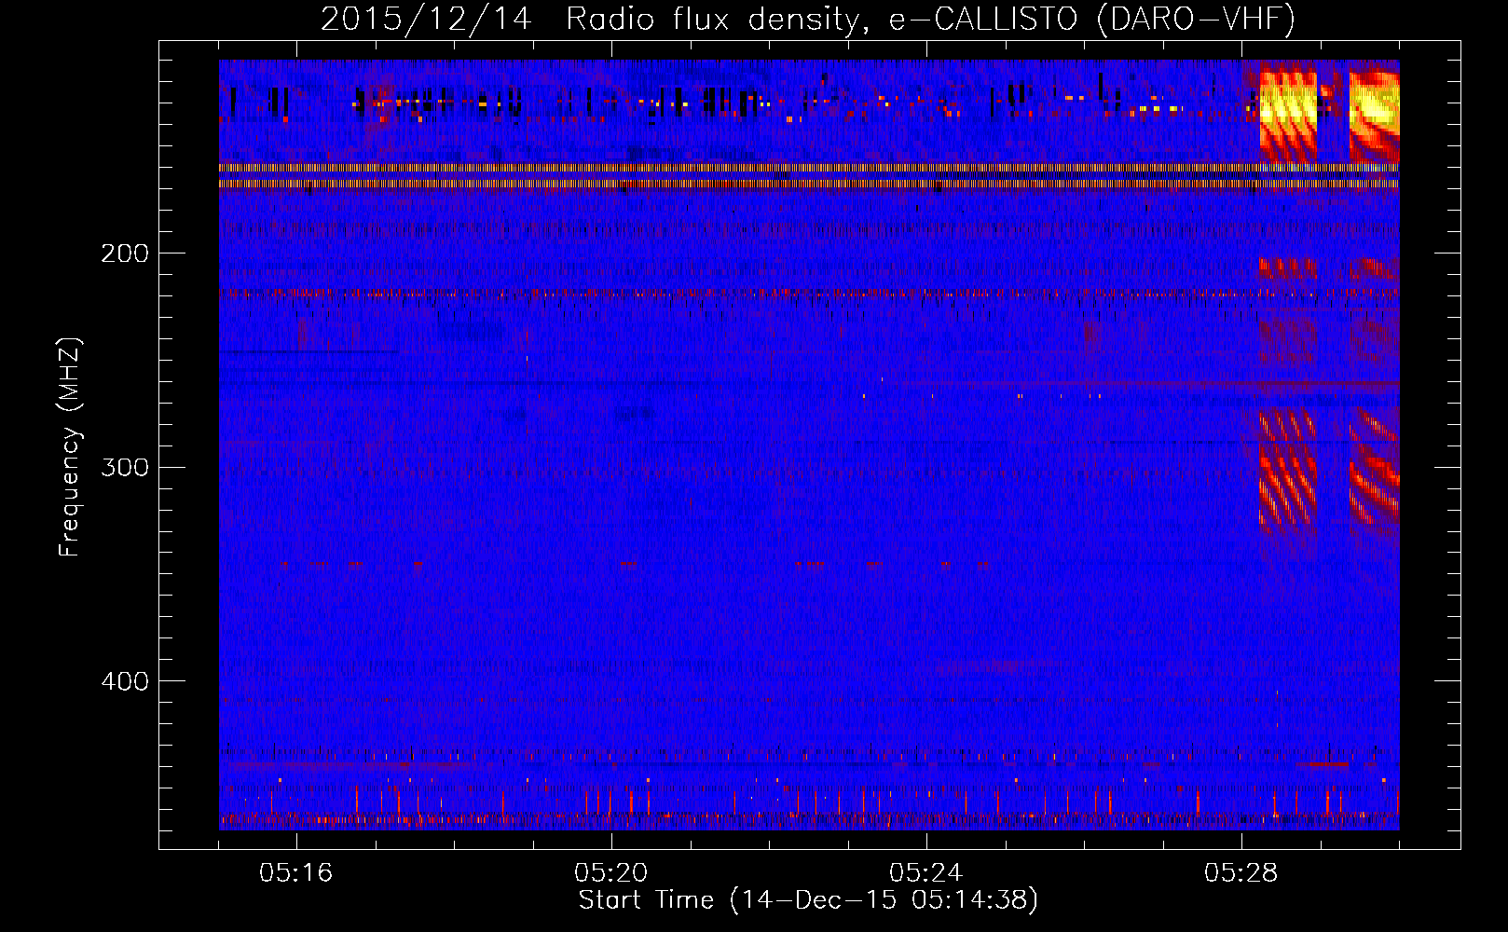Select the "Frequency (MHZ)" y-axis label
This screenshot has height=932, width=1508.
70,446
